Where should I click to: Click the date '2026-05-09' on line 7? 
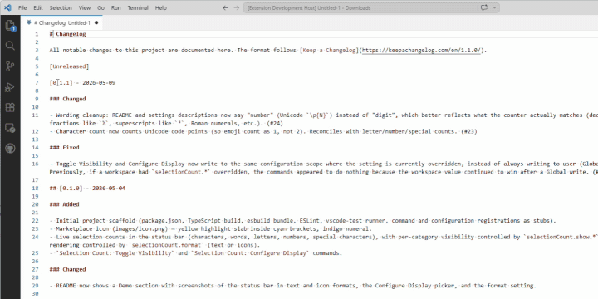[99, 83]
